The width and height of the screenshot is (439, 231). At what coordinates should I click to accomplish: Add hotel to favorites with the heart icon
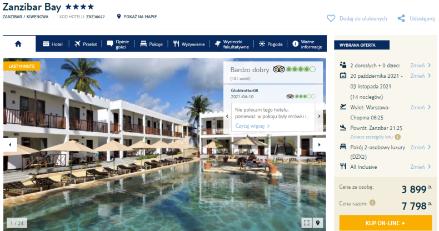(x=331, y=18)
